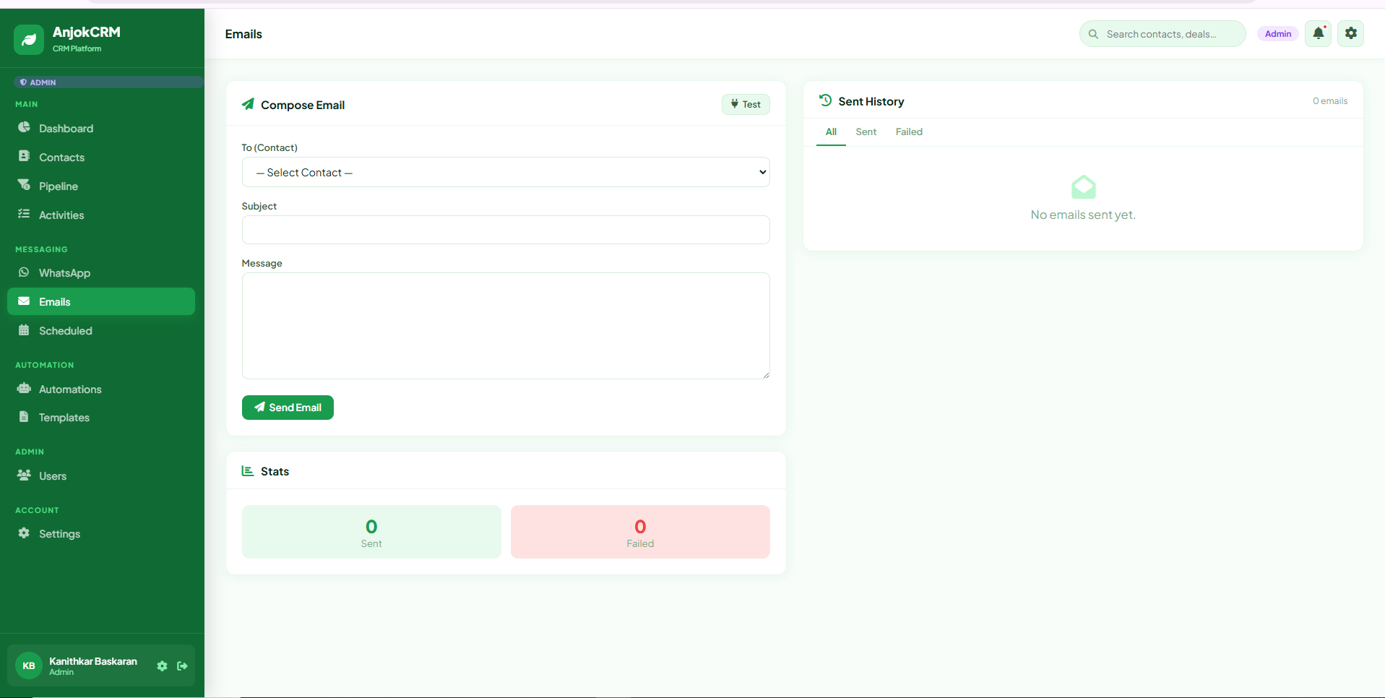Go to Templates page
Viewport: 1385px width, 698px height.
point(64,418)
